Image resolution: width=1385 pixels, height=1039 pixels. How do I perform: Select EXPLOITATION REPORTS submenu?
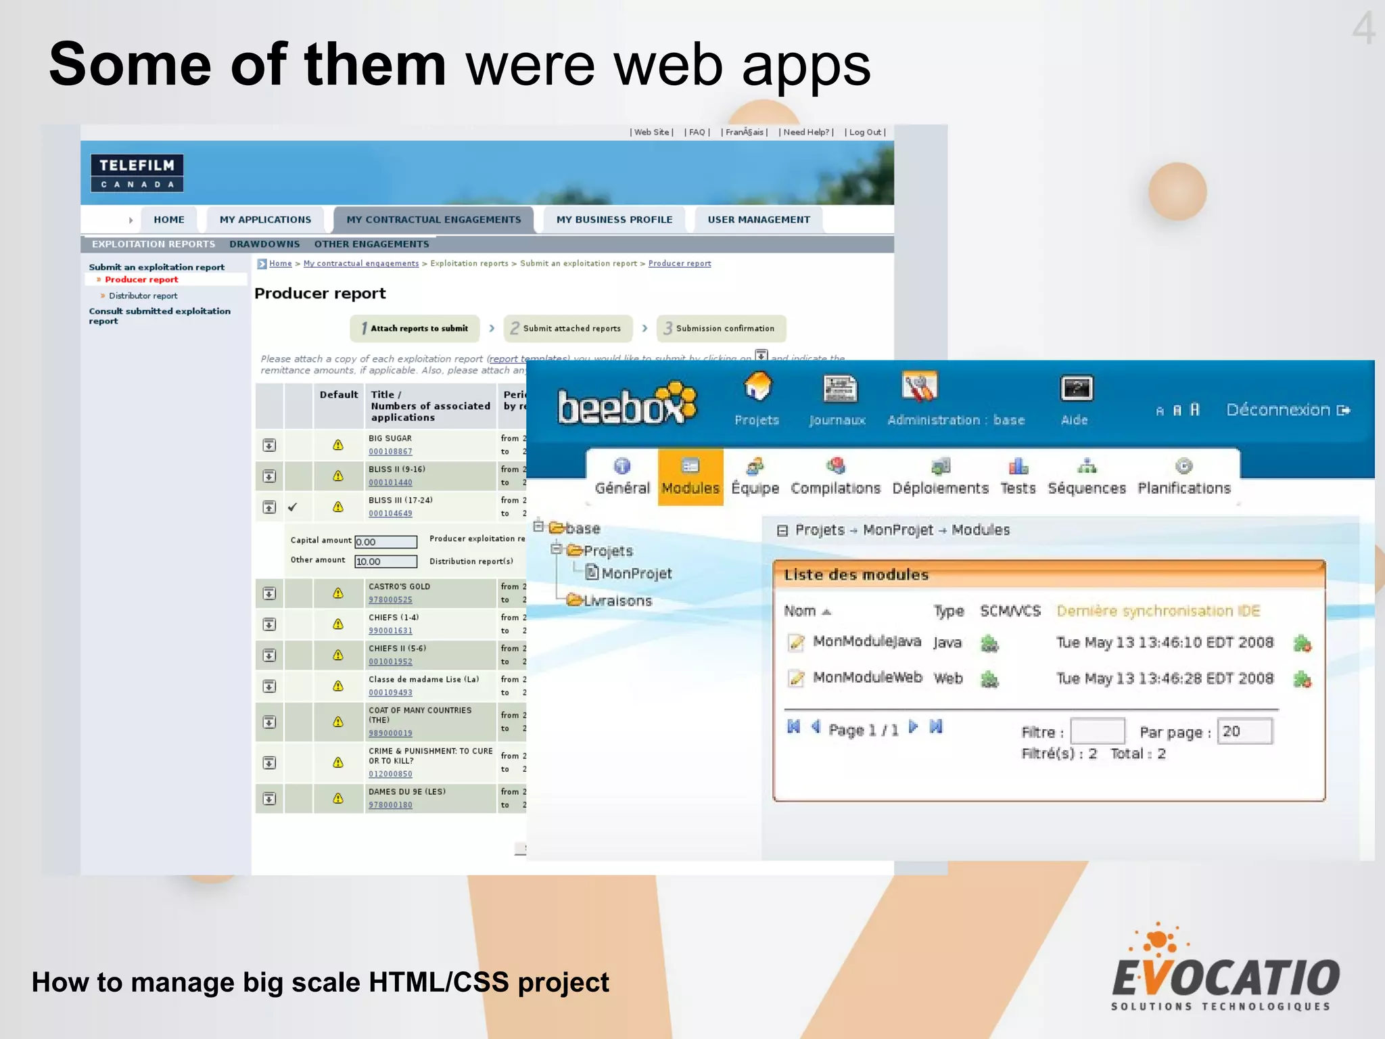tap(154, 244)
